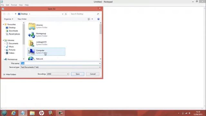Click the Desktop breadcrumb in address bar
The image size is (206, 116).
click(x=24, y=14)
